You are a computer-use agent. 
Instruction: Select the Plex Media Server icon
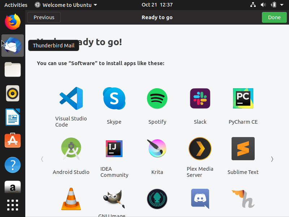click(x=200, y=149)
